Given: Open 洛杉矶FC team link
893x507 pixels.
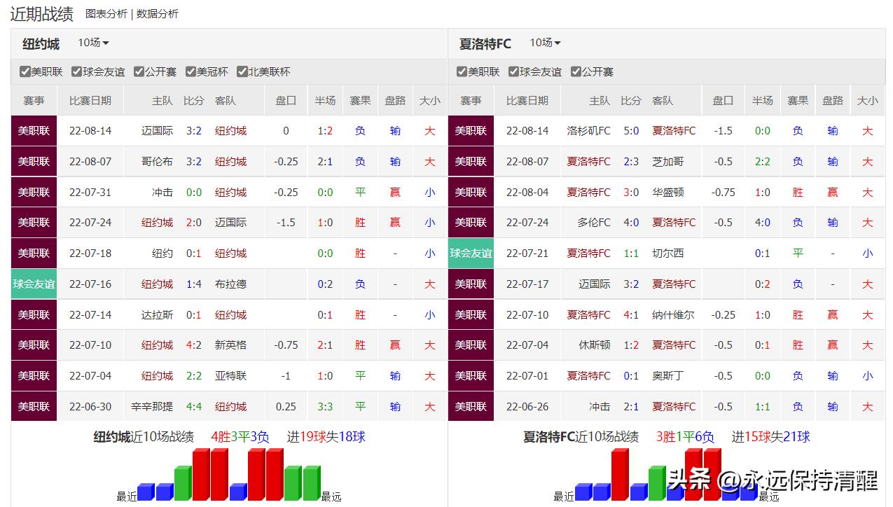Looking at the screenshot, I should [x=589, y=131].
